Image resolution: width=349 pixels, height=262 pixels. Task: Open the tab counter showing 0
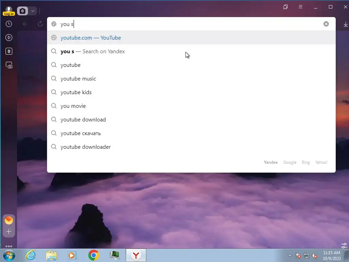(x=22, y=11)
